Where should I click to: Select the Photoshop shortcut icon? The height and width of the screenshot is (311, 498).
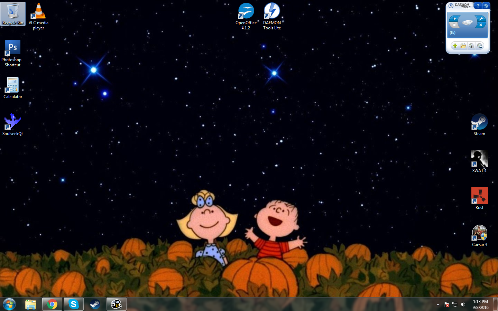point(13,53)
